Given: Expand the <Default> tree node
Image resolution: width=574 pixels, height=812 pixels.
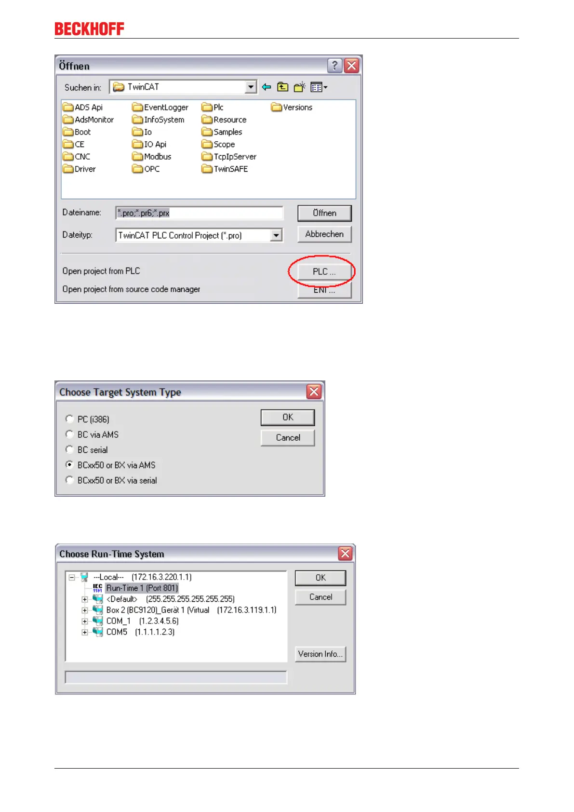Looking at the screenshot, I should click(x=85, y=599).
